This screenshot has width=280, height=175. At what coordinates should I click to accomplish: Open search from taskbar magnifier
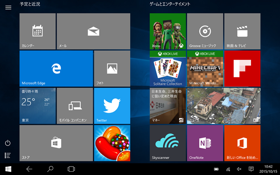pos(50,169)
